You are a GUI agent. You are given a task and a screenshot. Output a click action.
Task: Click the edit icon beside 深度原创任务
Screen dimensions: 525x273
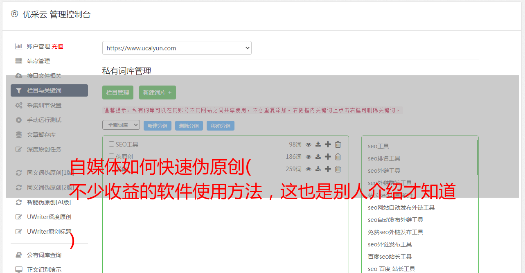coord(19,149)
